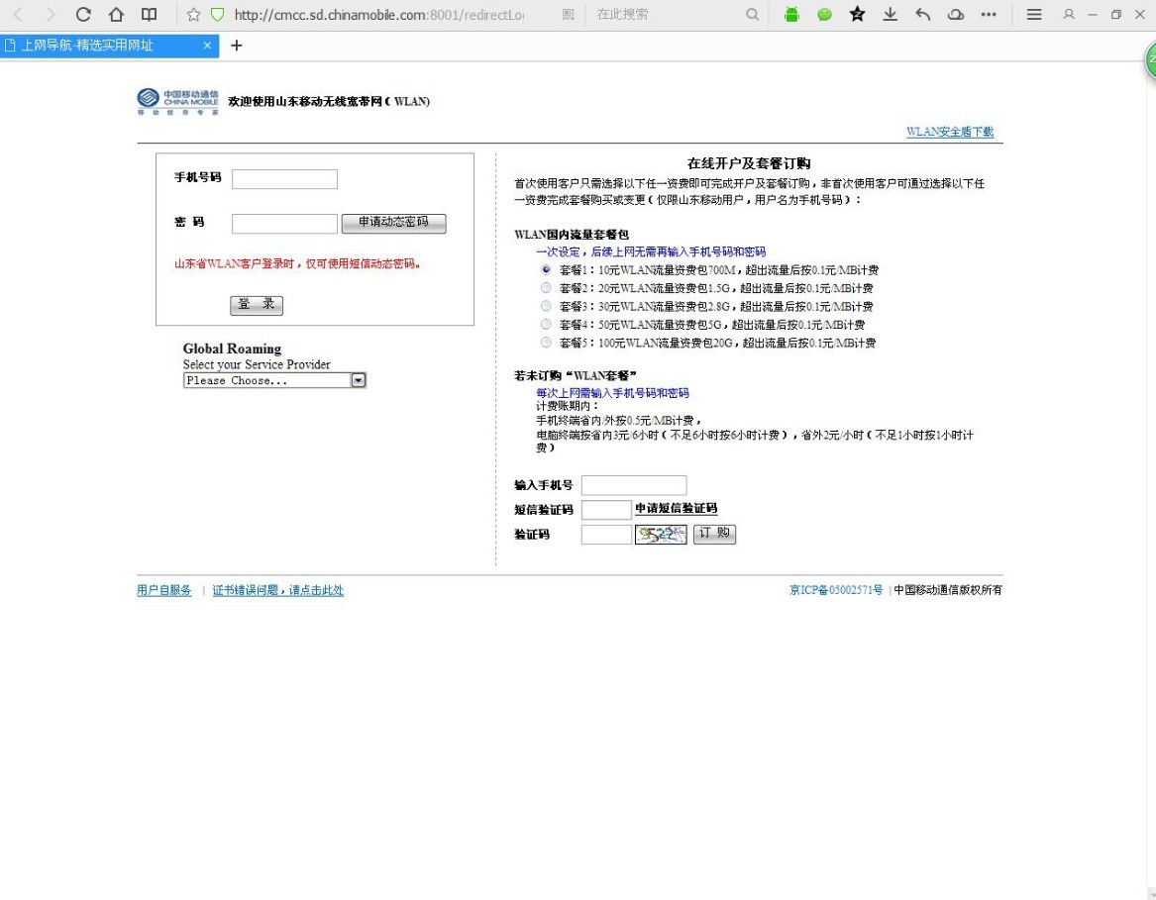Click the search magnifier icon

pos(752,15)
